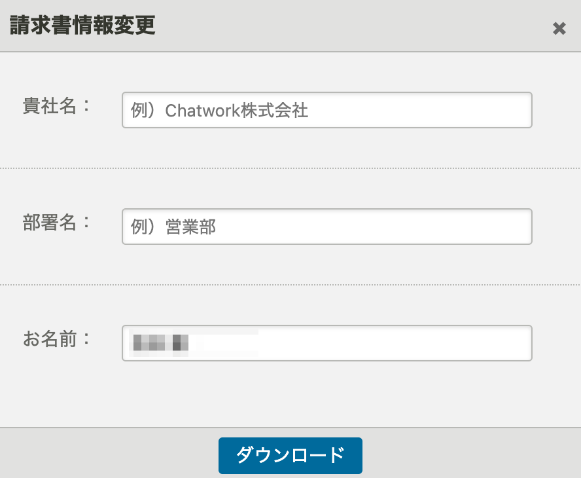
Task: Click the blurred name inside お名前 field
Action: coord(160,341)
